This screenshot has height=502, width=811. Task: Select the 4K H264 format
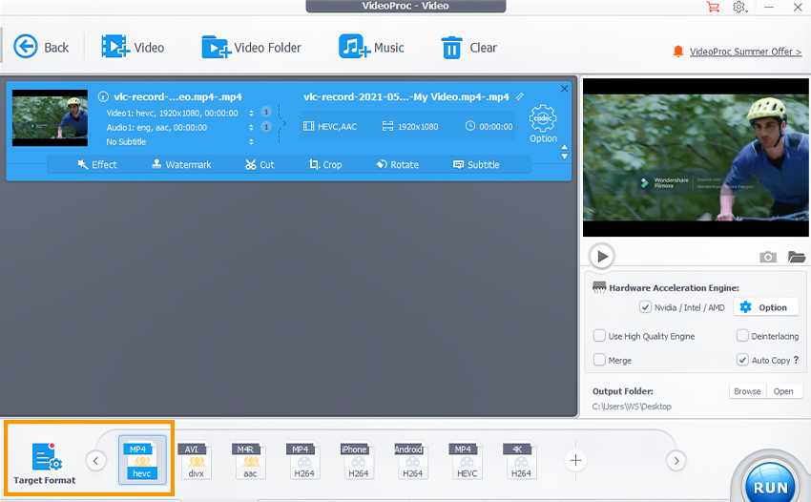coord(521,460)
